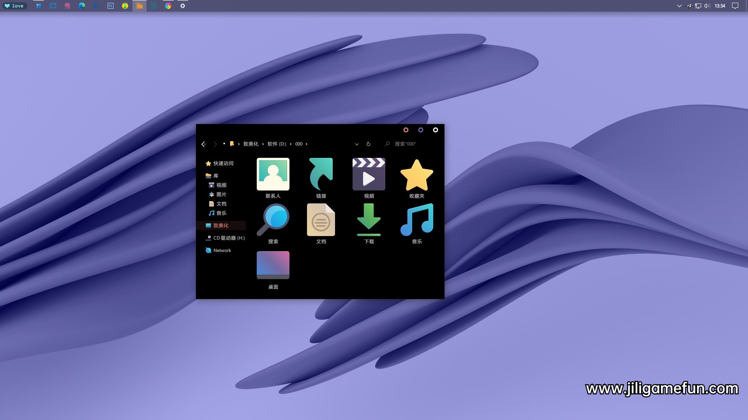The height and width of the screenshot is (420, 748).
Task: Launch Microsoft Edge from taskbar
Action: (82, 6)
